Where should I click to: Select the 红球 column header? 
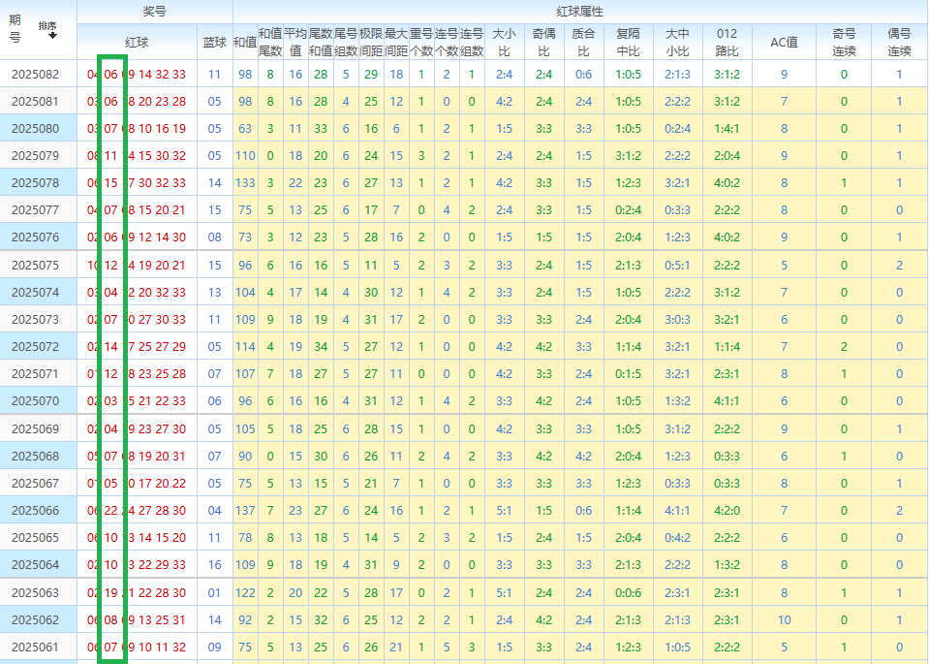coord(137,43)
